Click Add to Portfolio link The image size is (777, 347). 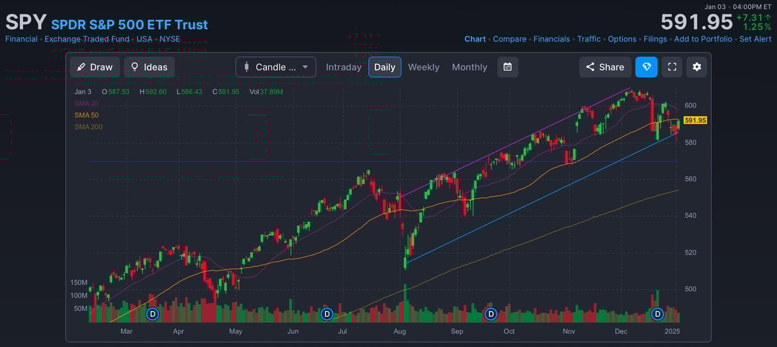703,38
